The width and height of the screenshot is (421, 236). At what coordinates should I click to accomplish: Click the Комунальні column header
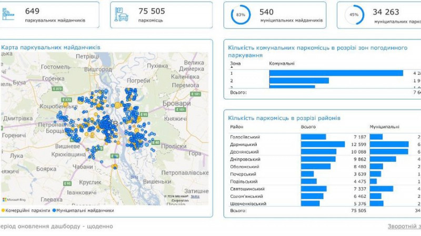coord(282,64)
